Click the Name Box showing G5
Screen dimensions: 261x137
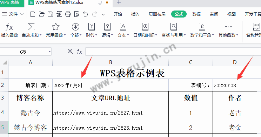(x=26, y=52)
